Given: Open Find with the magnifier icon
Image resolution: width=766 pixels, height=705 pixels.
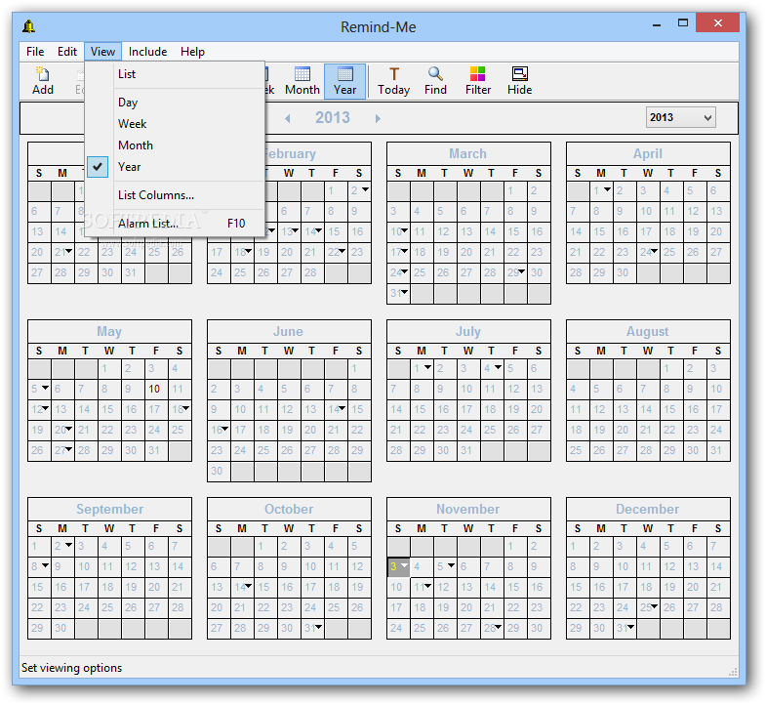Looking at the screenshot, I should (435, 81).
